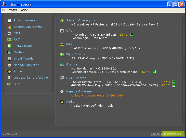Select the CPU chip icon in sidebar
This screenshot has height=138, width=186.
coord(9,33)
